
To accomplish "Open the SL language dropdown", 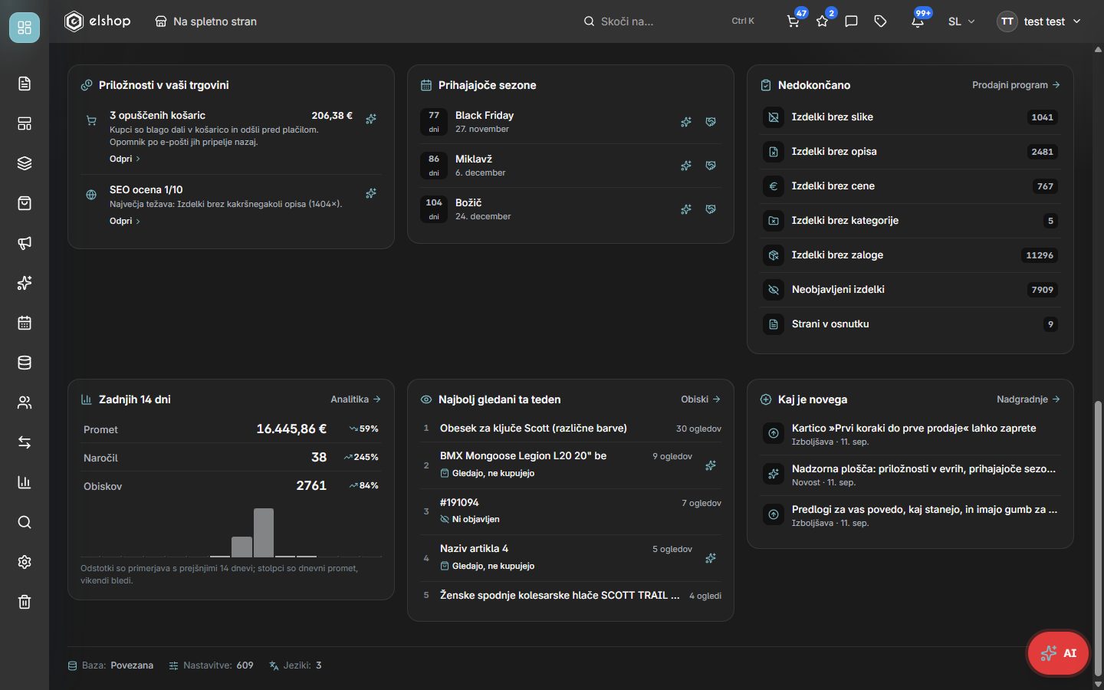I will (x=961, y=21).
